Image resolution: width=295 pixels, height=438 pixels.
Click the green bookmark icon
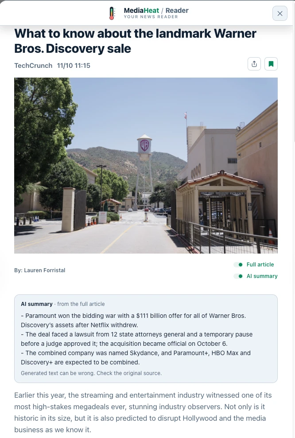click(x=271, y=64)
